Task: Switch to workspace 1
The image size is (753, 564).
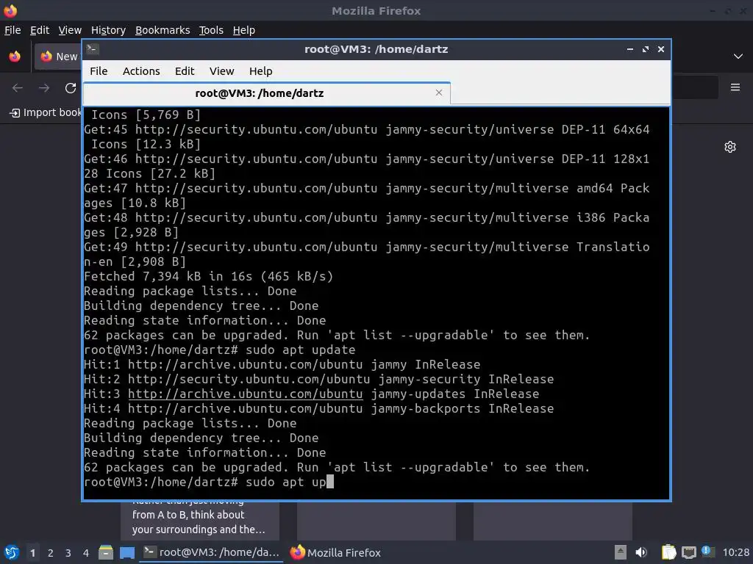Action: tap(32, 553)
